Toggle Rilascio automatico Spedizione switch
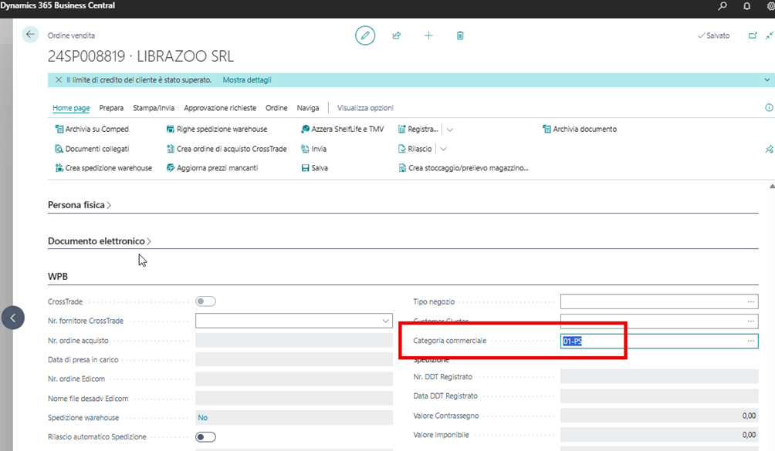 pos(205,436)
